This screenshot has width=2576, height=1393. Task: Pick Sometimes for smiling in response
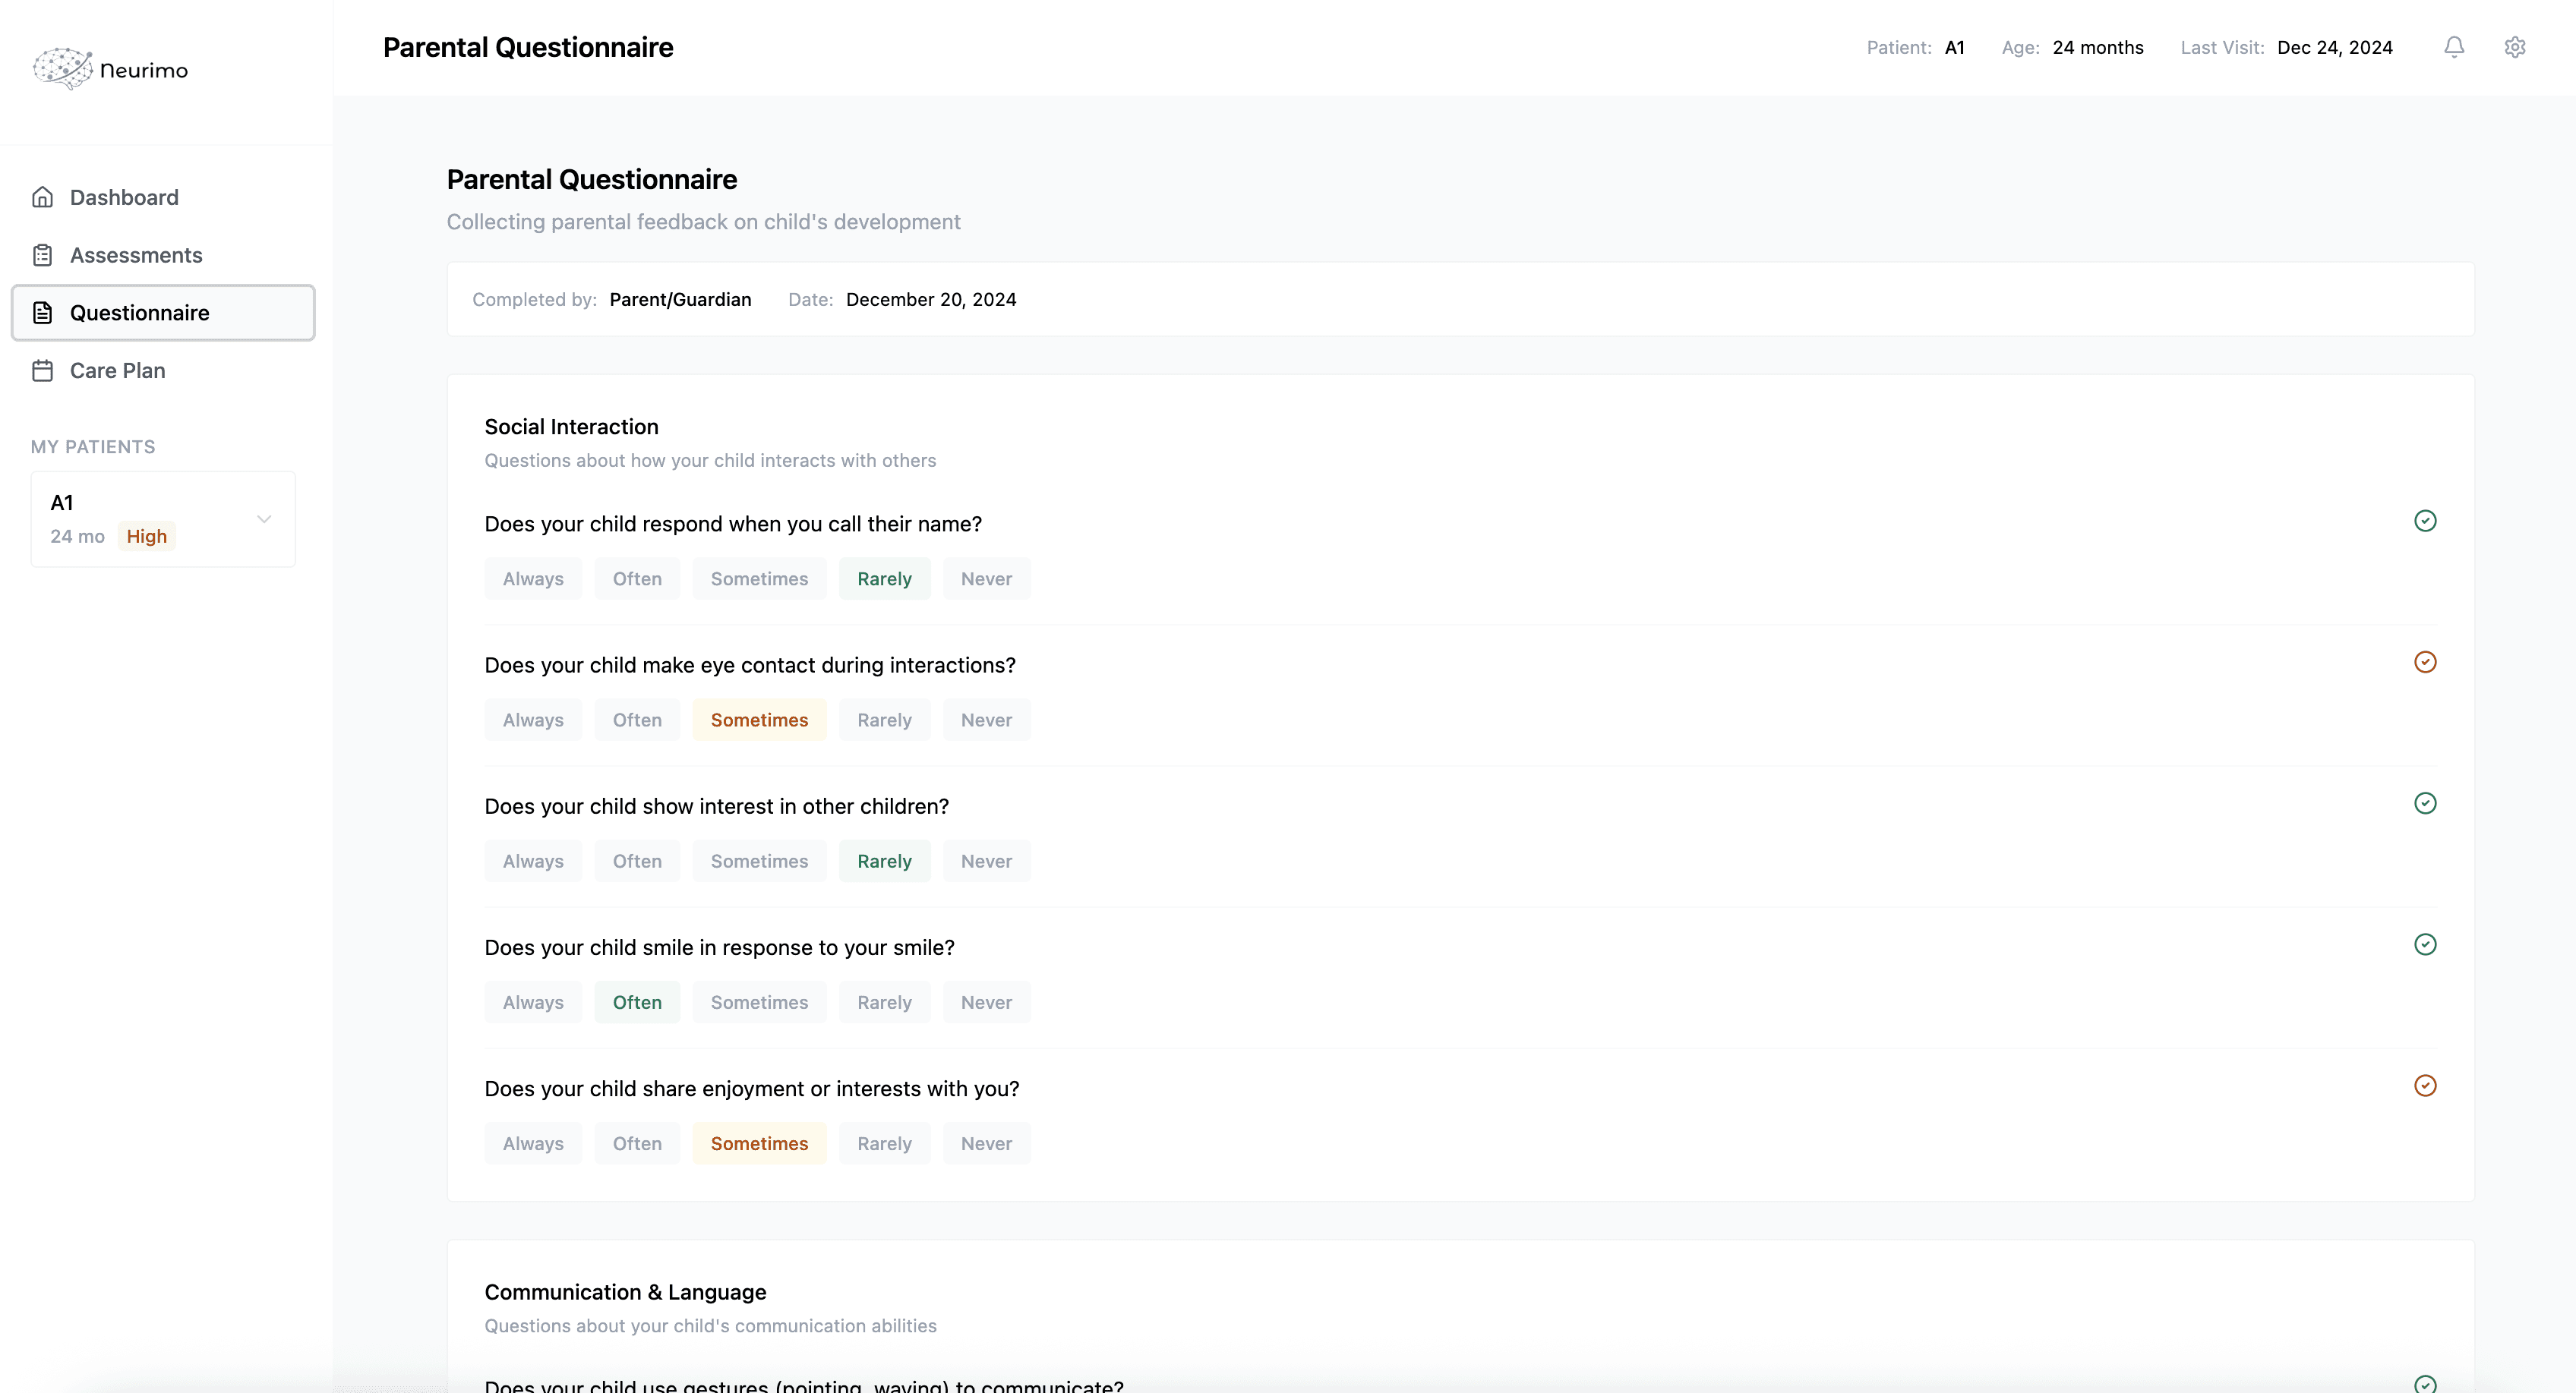(x=759, y=1002)
